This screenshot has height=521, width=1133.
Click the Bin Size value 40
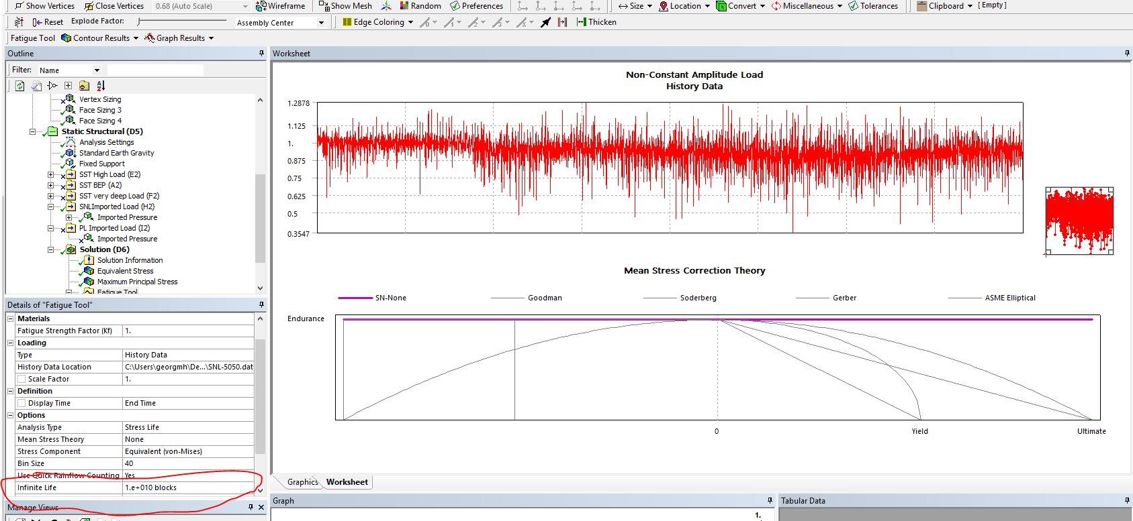coord(188,463)
